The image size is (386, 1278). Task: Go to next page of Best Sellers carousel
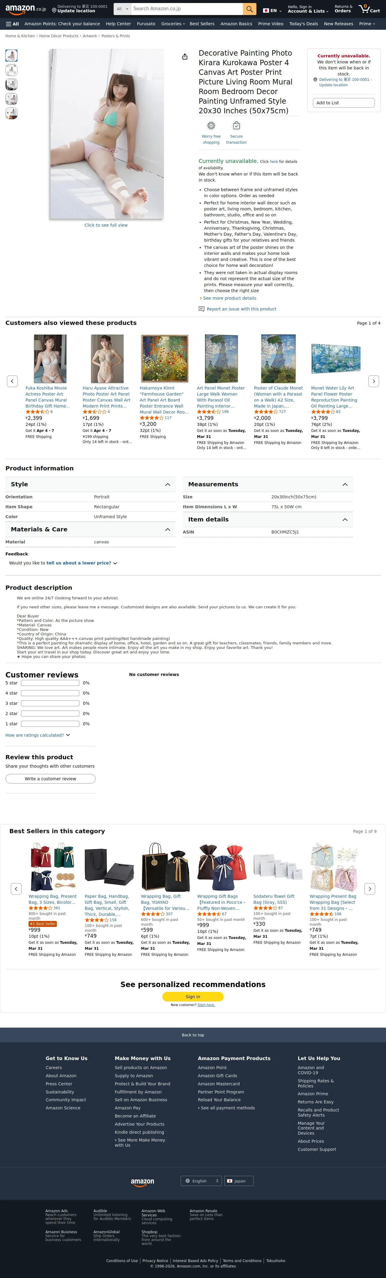[370, 888]
